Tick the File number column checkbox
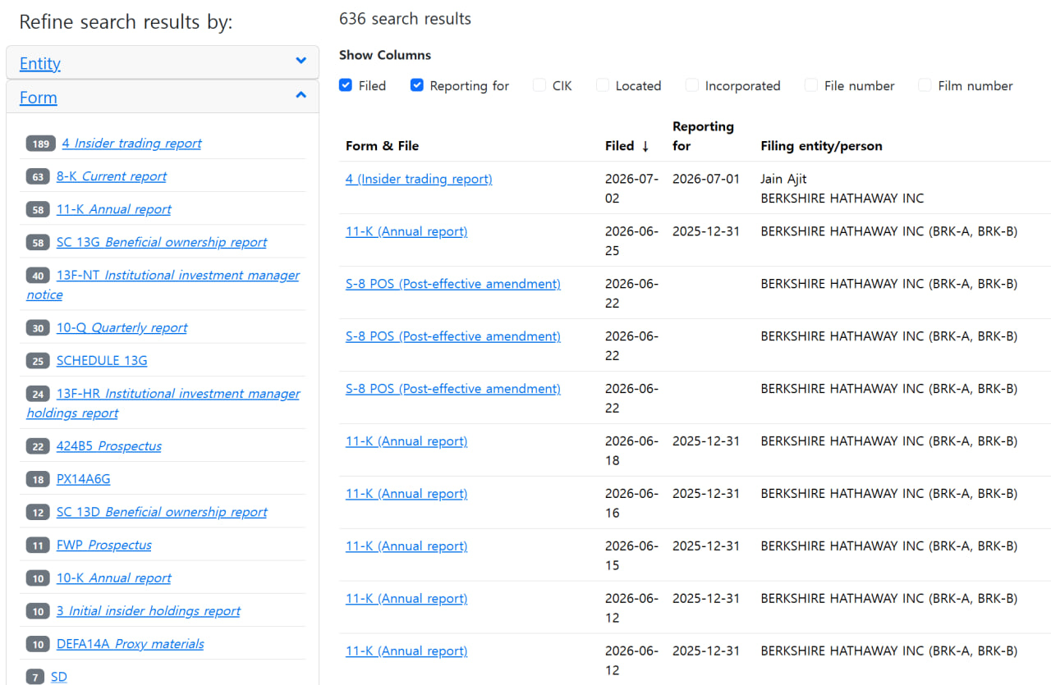This screenshot has height=685, width=1051. click(811, 85)
